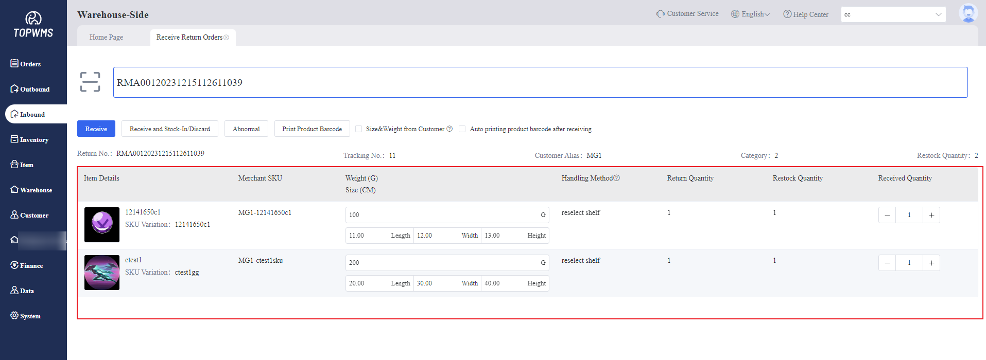The image size is (986, 360).
Task: Click the blue Receive button
Action: click(x=96, y=129)
